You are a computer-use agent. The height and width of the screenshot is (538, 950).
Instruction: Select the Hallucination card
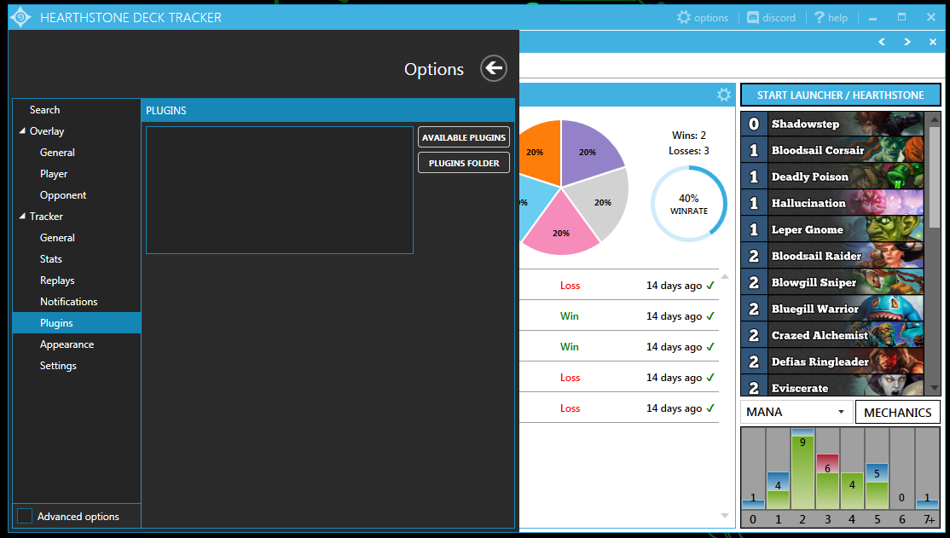click(x=831, y=203)
